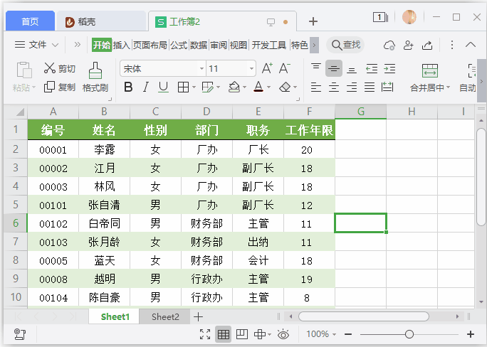Click the Merge and Center icon
This screenshot has width=487, height=347.
point(429,70)
